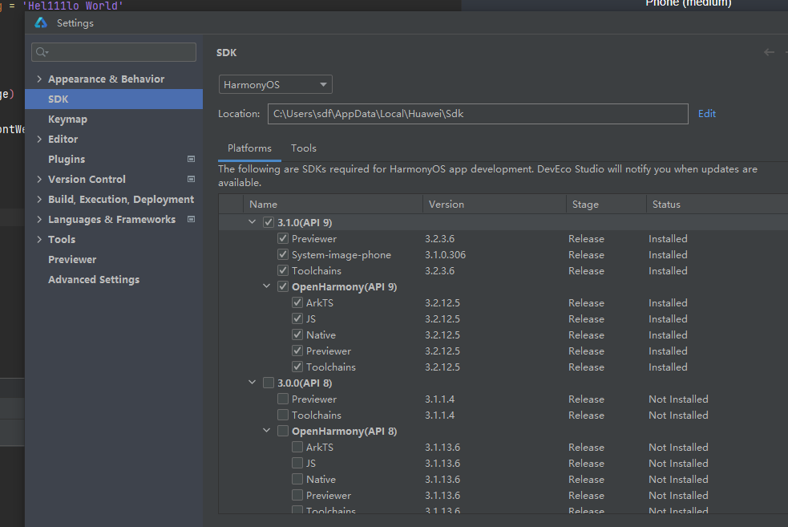788x527 pixels.
Task: Click 'Hel111lo World' string in editor behind
Action: tap(73, 6)
